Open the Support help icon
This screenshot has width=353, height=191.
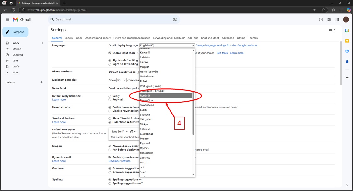click(x=321, y=19)
